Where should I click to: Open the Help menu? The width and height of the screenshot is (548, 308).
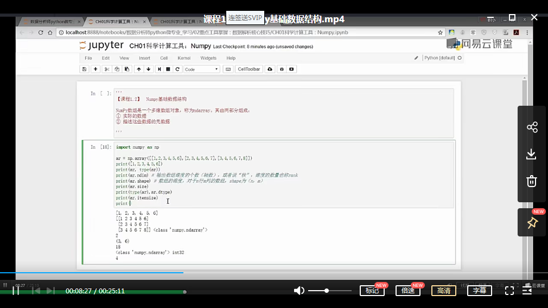click(231, 58)
